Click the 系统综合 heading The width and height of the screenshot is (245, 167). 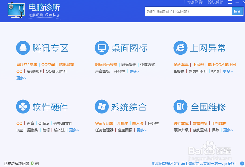pyautogui.click(x=129, y=107)
